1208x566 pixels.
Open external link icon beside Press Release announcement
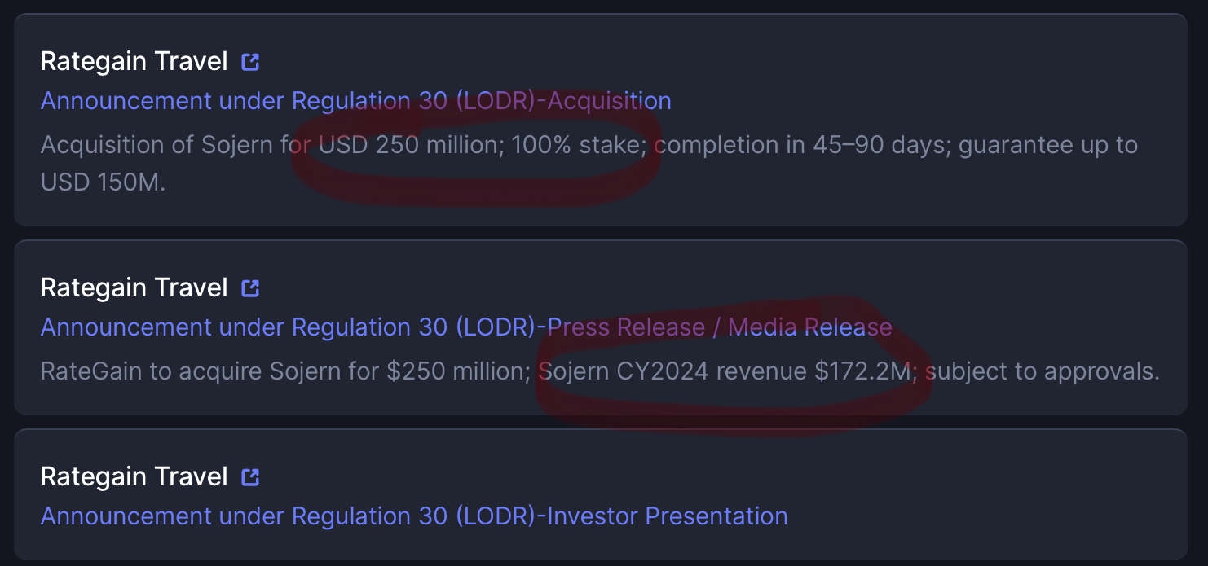click(250, 287)
